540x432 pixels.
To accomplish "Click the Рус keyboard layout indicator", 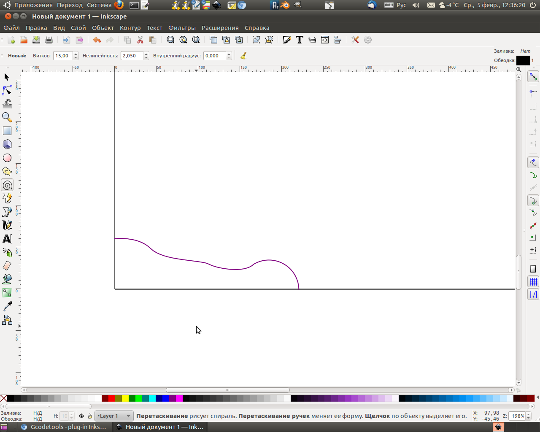I will (x=401, y=5).
